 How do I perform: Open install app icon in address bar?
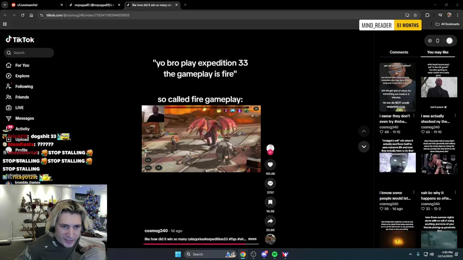pyautogui.click(x=407, y=15)
